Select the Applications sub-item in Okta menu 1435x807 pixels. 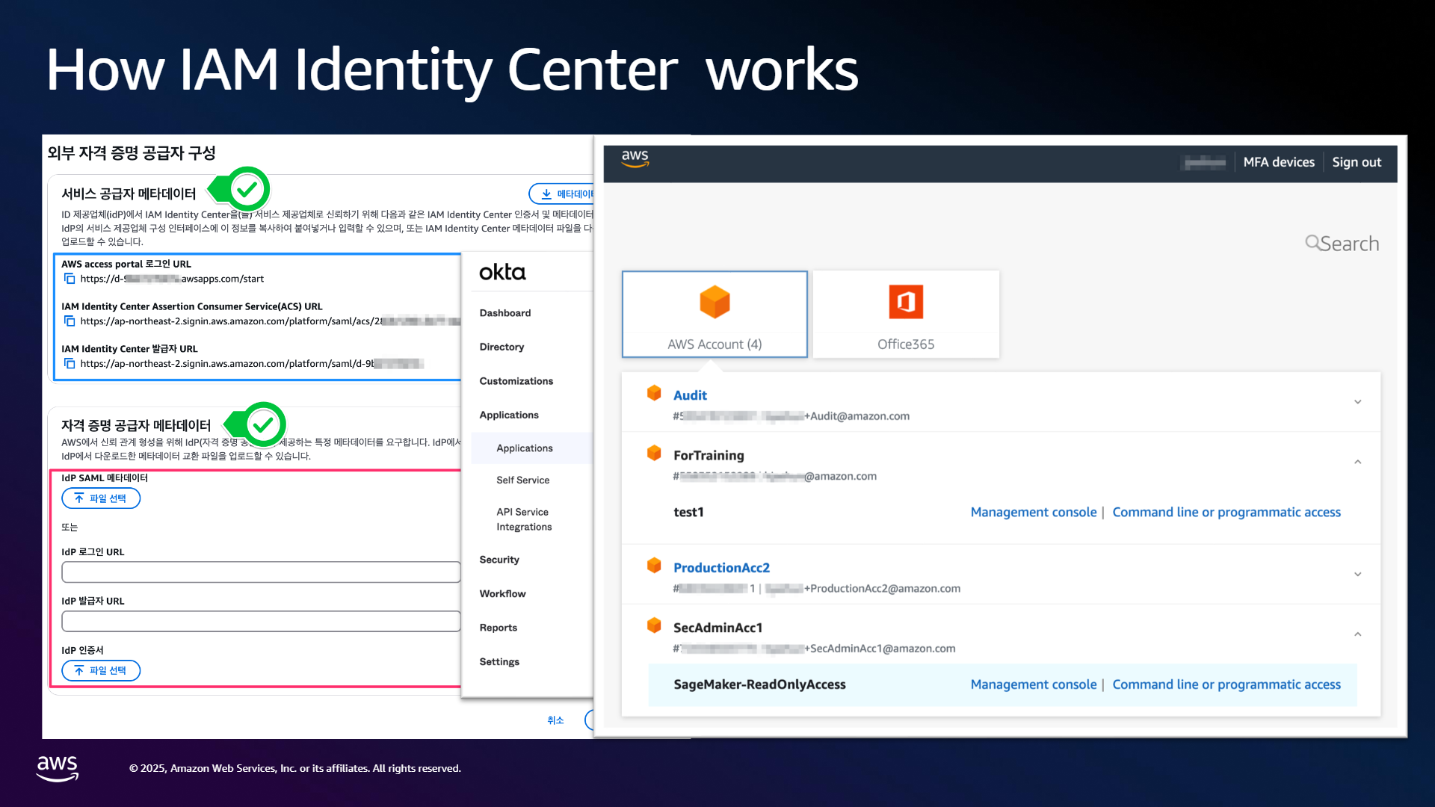(525, 448)
